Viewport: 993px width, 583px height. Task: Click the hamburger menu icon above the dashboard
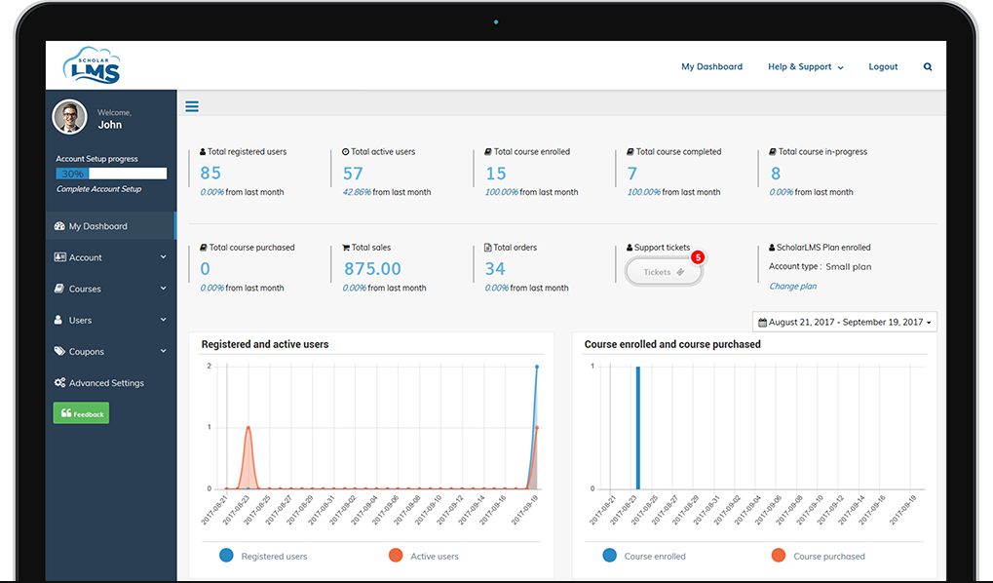(192, 106)
